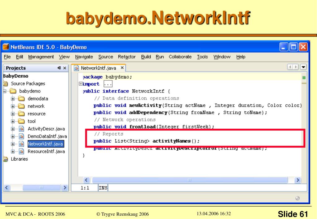The width and height of the screenshot is (317, 219).
Task: Click the network folder icon
Action: (21, 106)
